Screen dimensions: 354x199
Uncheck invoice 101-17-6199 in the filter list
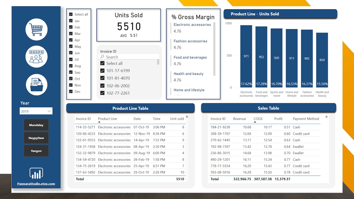[x=102, y=70]
